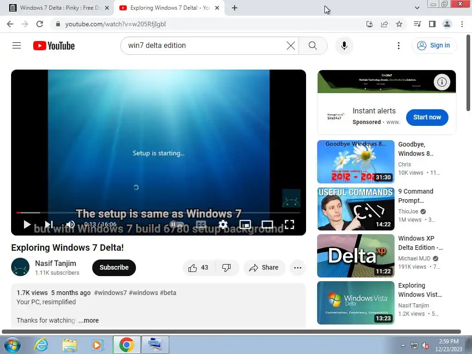Click the forward navigation arrow
This screenshot has height=354, width=472.
click(25, 24)
